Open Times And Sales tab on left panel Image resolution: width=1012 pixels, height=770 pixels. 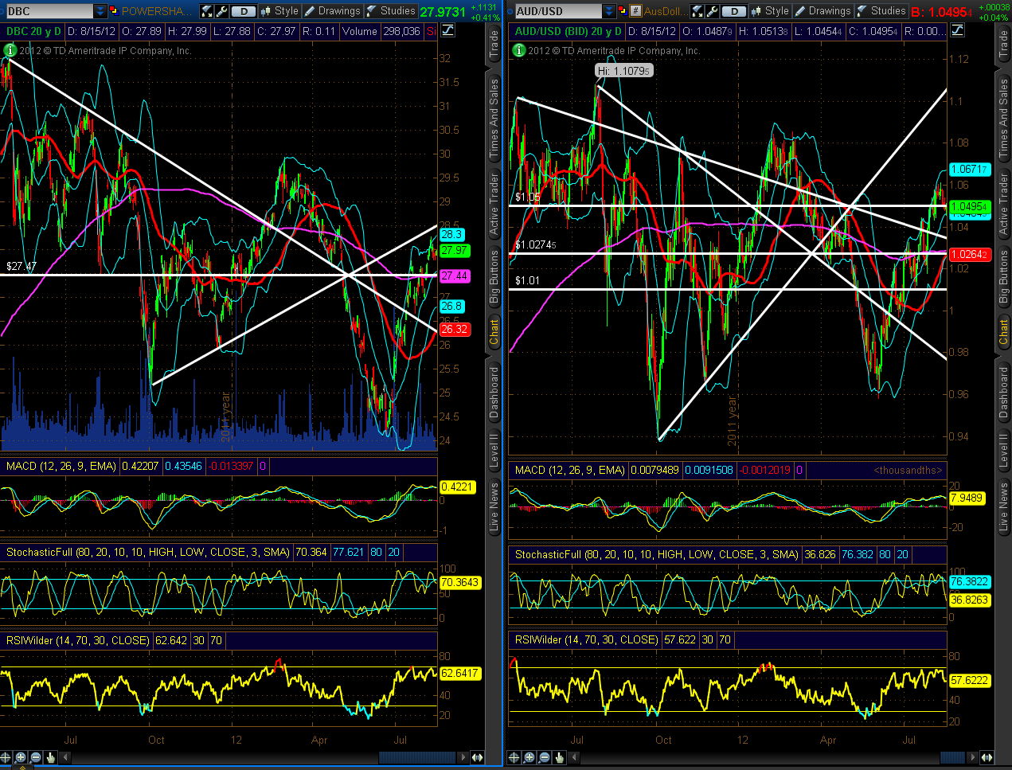[494, 118]
